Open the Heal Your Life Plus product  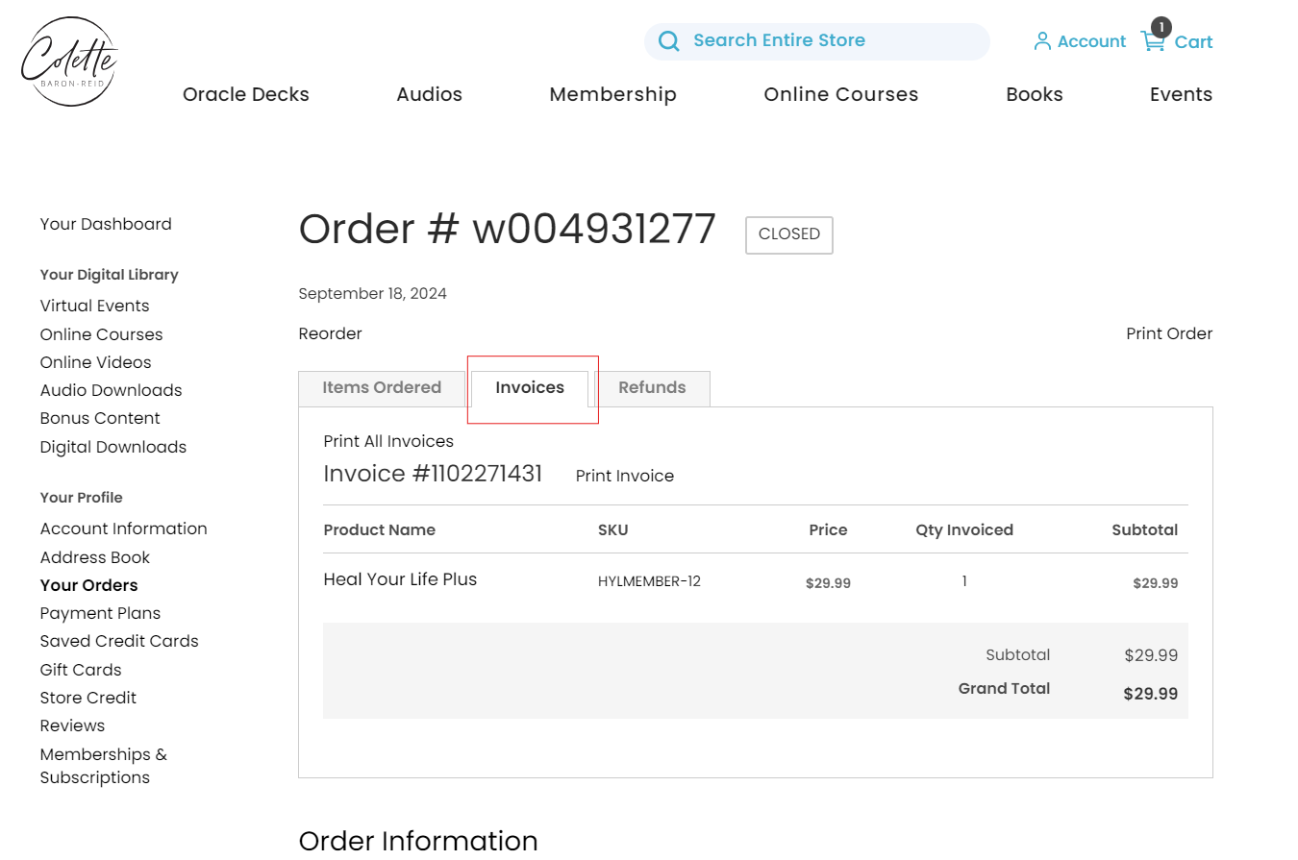point(400,579)
